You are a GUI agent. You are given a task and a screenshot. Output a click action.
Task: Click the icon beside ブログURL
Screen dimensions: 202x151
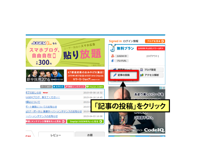[x=113, y=61]
